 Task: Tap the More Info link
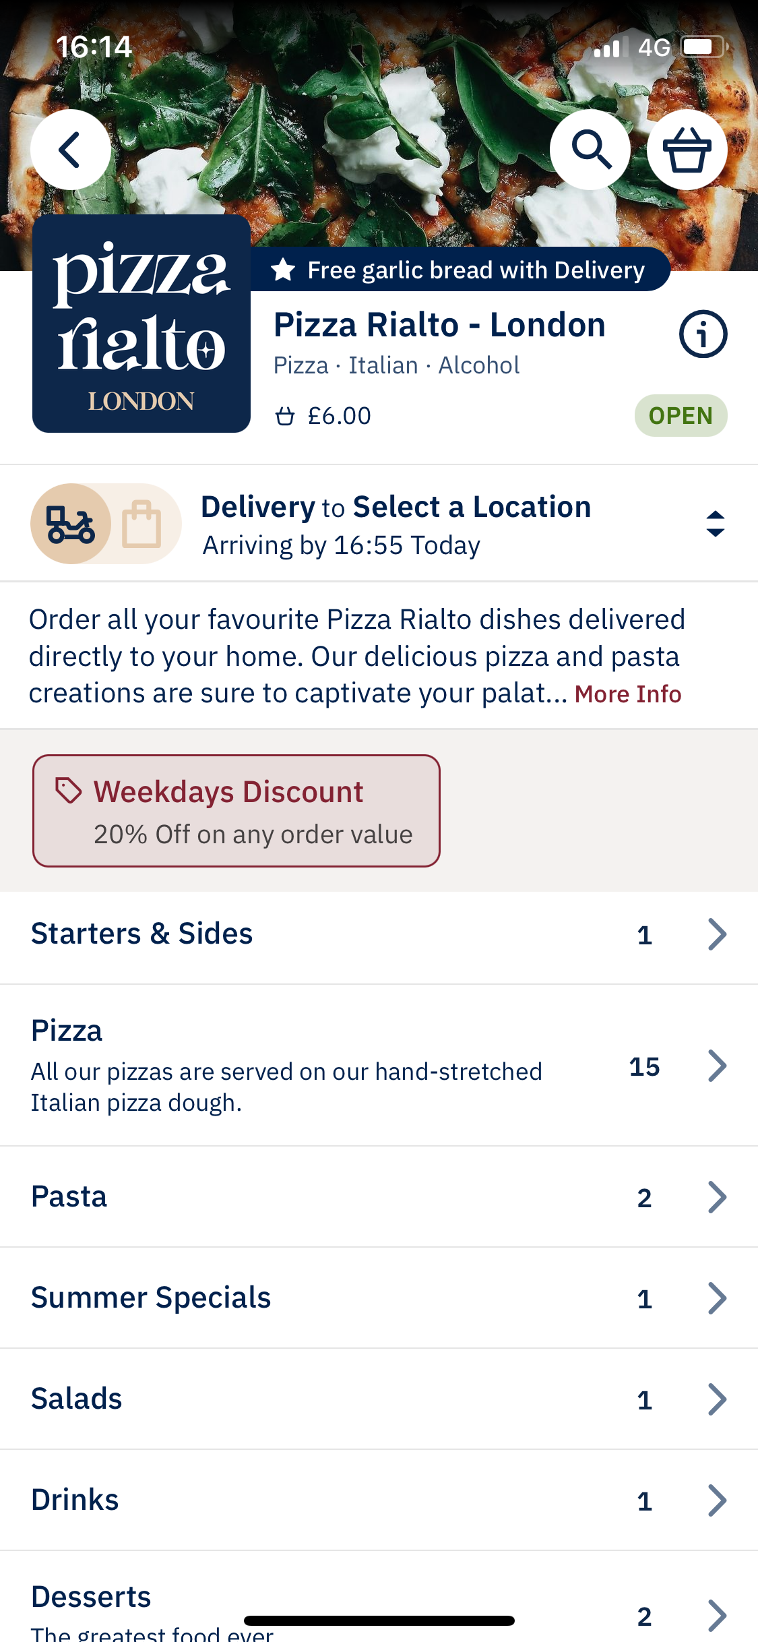tap(627, 694)
